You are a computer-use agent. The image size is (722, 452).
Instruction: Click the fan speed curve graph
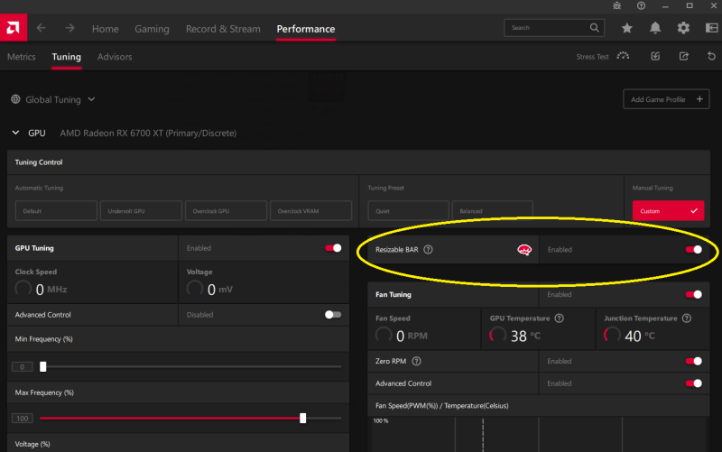(x=539, y=435)
